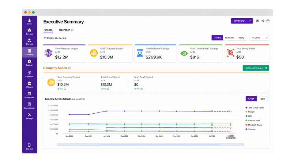Screen dimensions: 294x165
Task: Click the bookmark icon beside Download
Action: pos(258,21)
